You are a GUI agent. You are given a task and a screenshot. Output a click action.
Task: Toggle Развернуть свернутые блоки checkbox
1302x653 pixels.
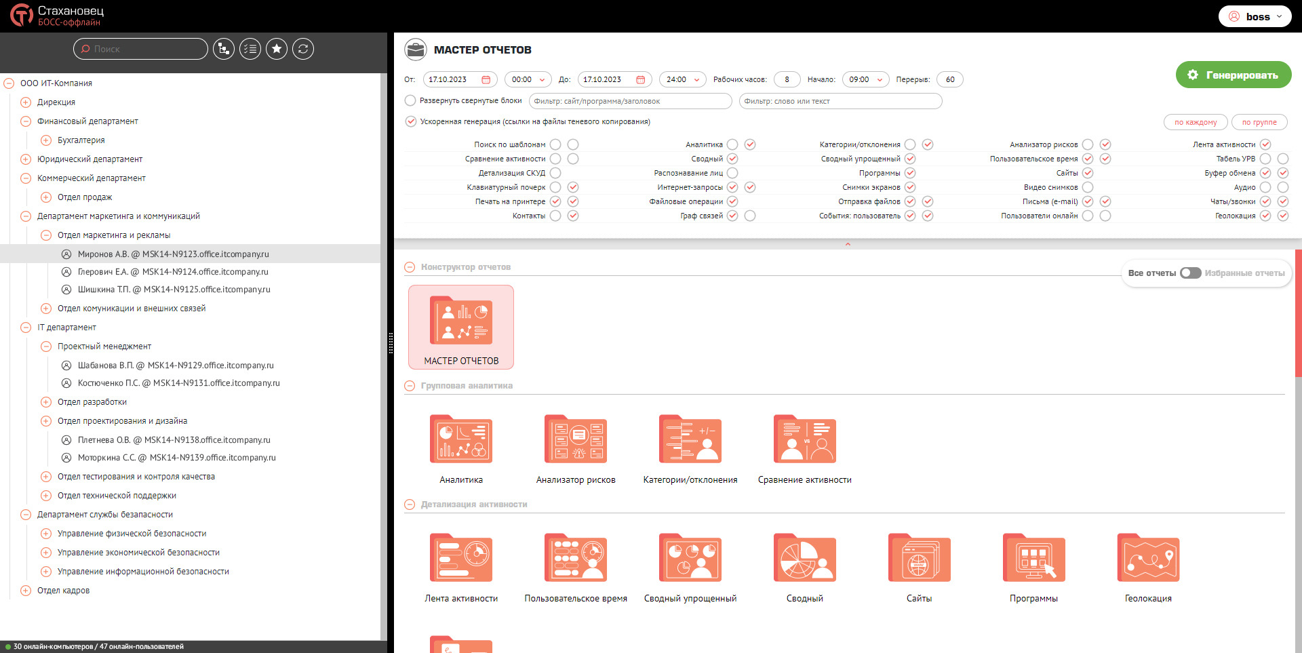click(x=410, y=100)
